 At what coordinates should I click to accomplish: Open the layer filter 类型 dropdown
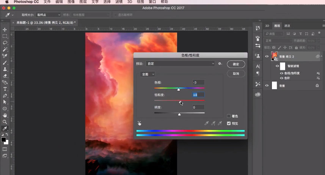tap(273, 34)
